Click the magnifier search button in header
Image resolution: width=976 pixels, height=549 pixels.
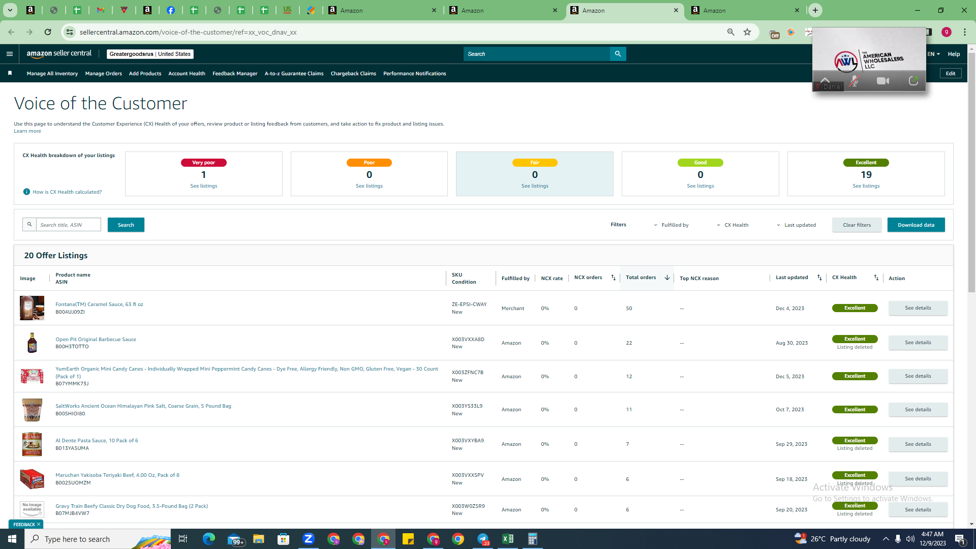[x=618, y=54]
